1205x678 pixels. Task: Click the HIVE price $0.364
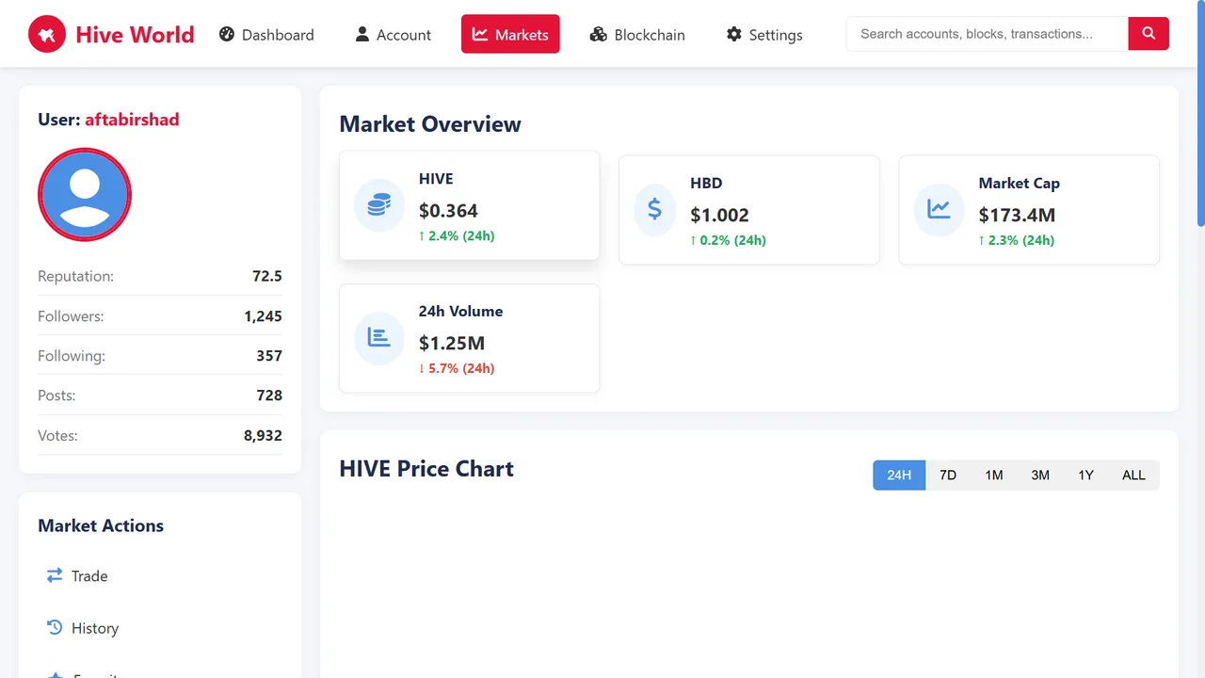pyautogui.click(x=448, y=210)
